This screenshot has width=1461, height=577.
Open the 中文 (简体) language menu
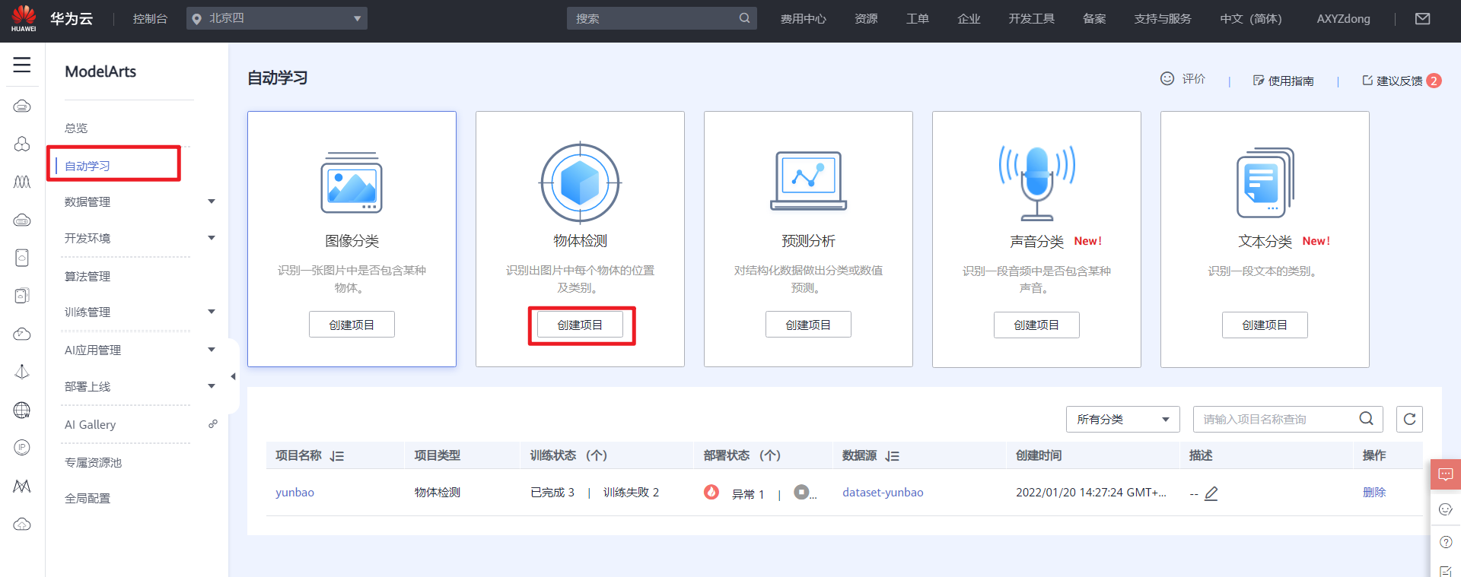coord(1251,19)
